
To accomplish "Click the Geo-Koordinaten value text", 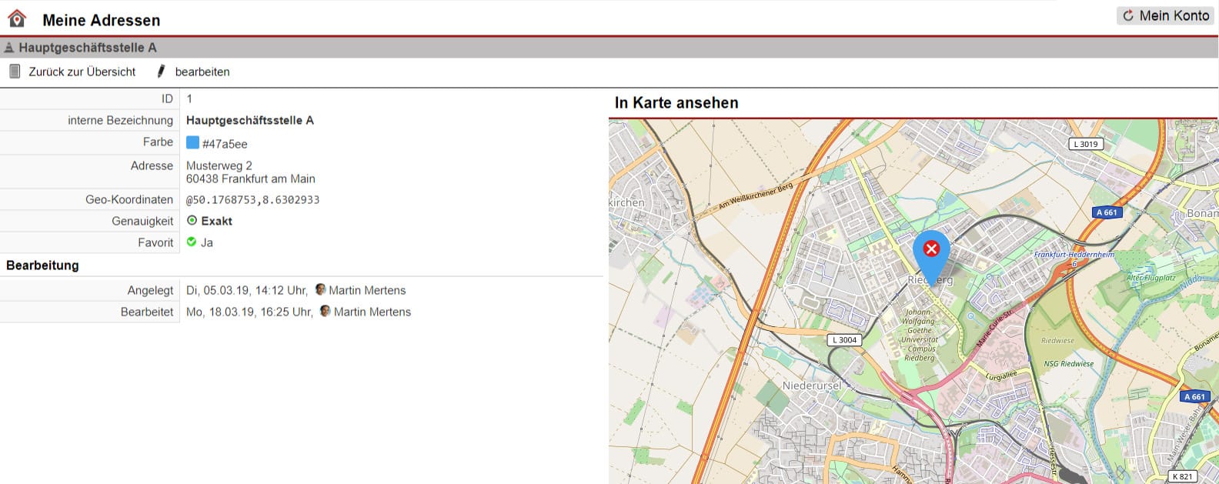I will click(252, 199).
